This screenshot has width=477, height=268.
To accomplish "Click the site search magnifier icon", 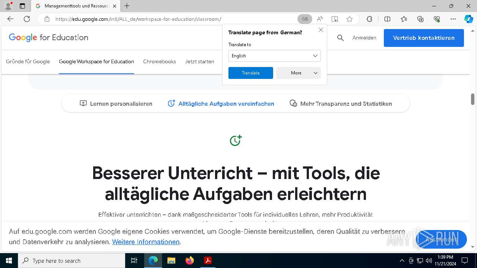I will [340, 38].
